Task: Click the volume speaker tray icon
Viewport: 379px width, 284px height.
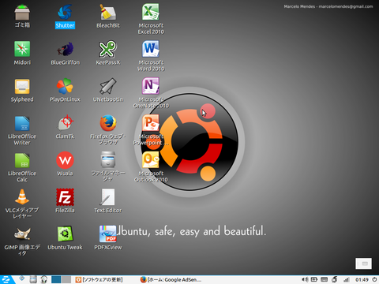Action: 305,279
